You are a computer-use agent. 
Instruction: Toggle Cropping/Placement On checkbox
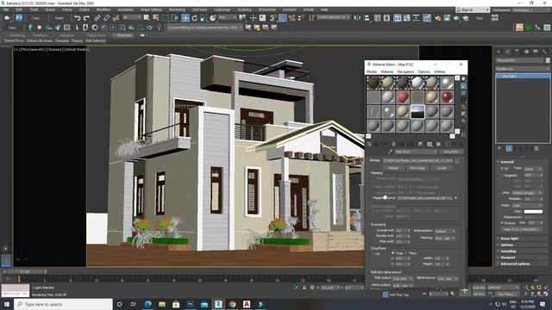374,254
